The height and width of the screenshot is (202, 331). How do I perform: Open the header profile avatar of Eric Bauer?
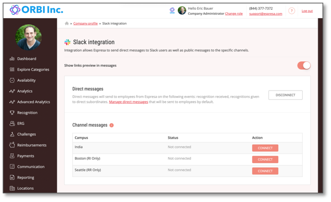[182, 10]
